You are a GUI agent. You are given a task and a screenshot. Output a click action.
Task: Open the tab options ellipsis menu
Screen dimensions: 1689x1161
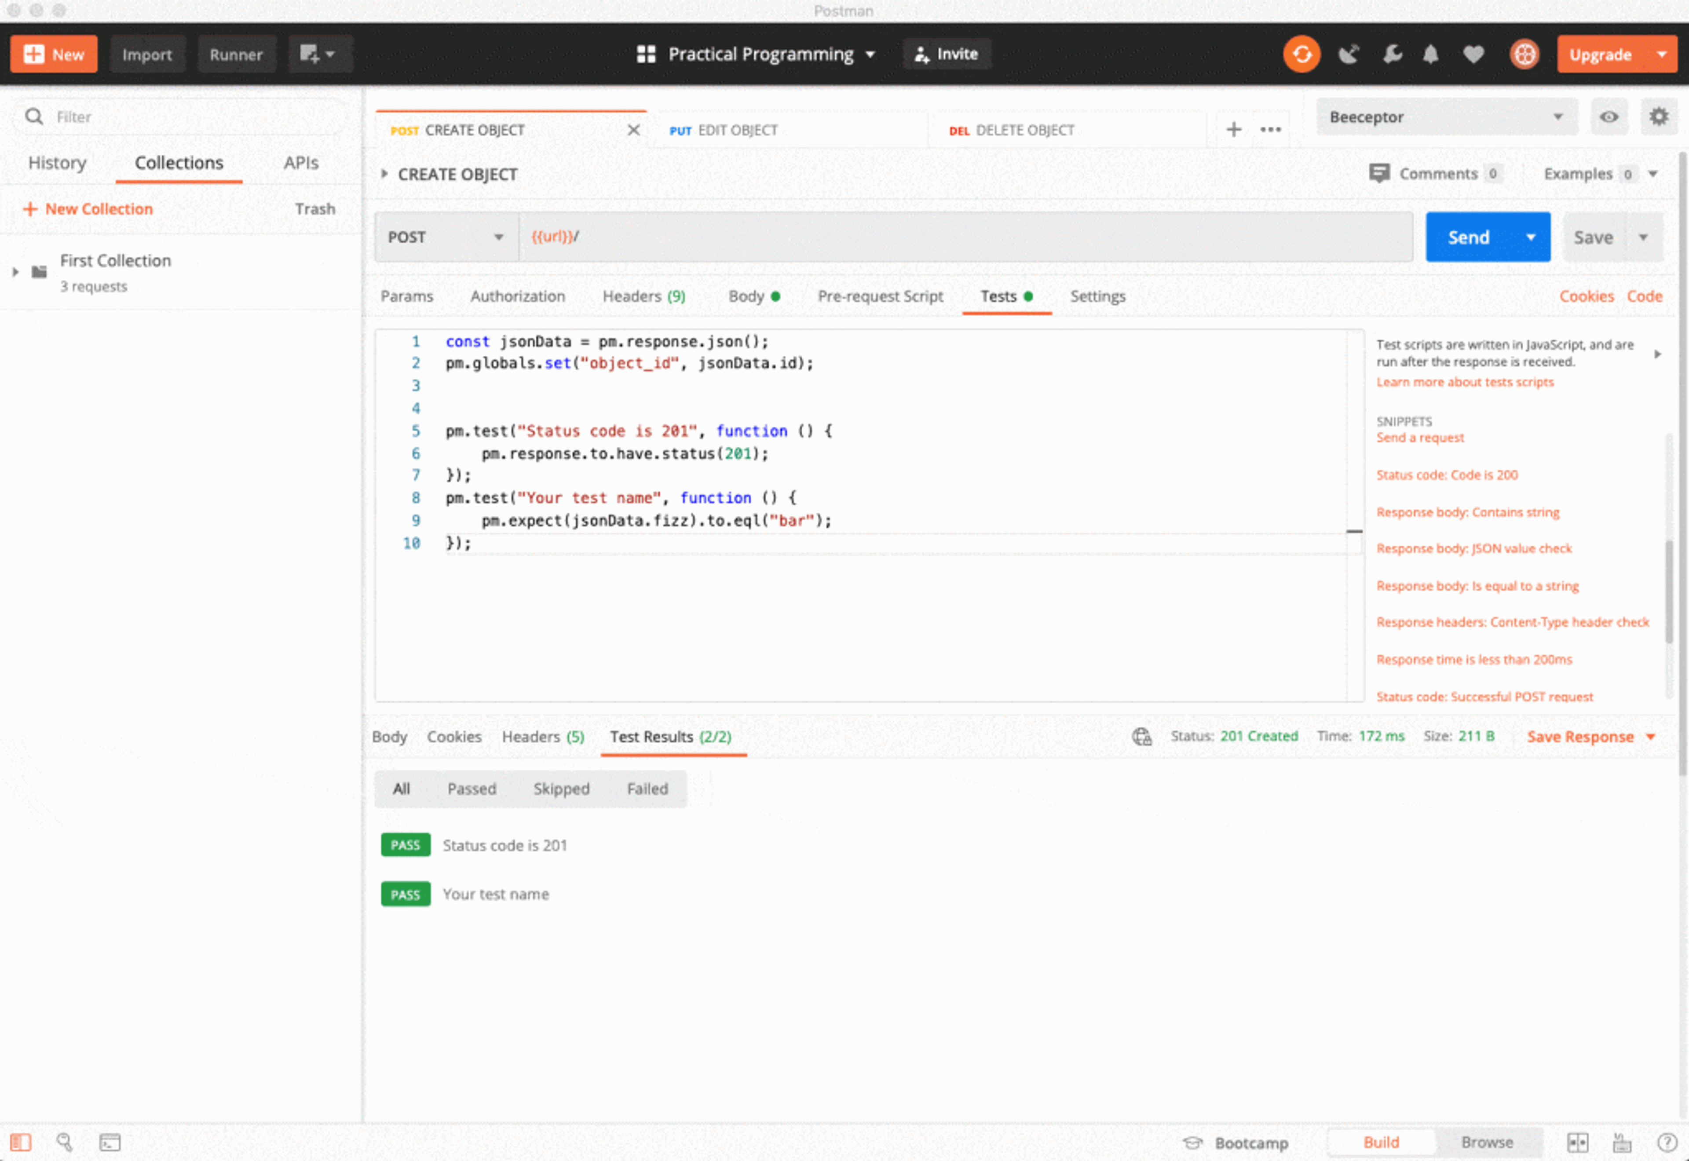point(1270,129)
